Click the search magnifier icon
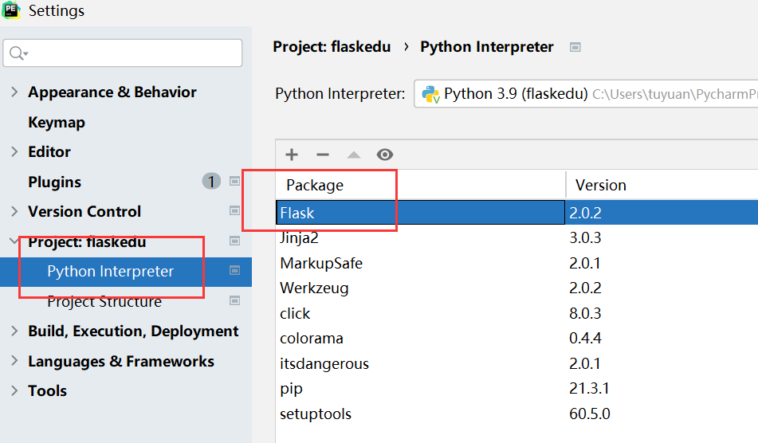Viewport: 758px width, 443px height. point(17,53)
